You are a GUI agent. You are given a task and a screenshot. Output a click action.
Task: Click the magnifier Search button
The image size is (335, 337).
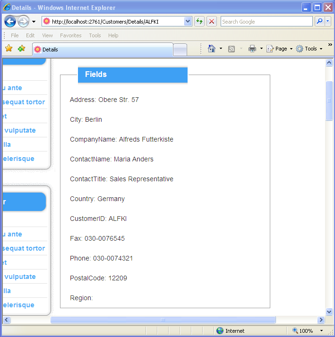point(320,21)
